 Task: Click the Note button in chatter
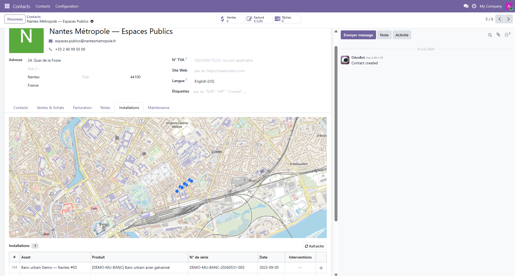click(x=384, y=35)
